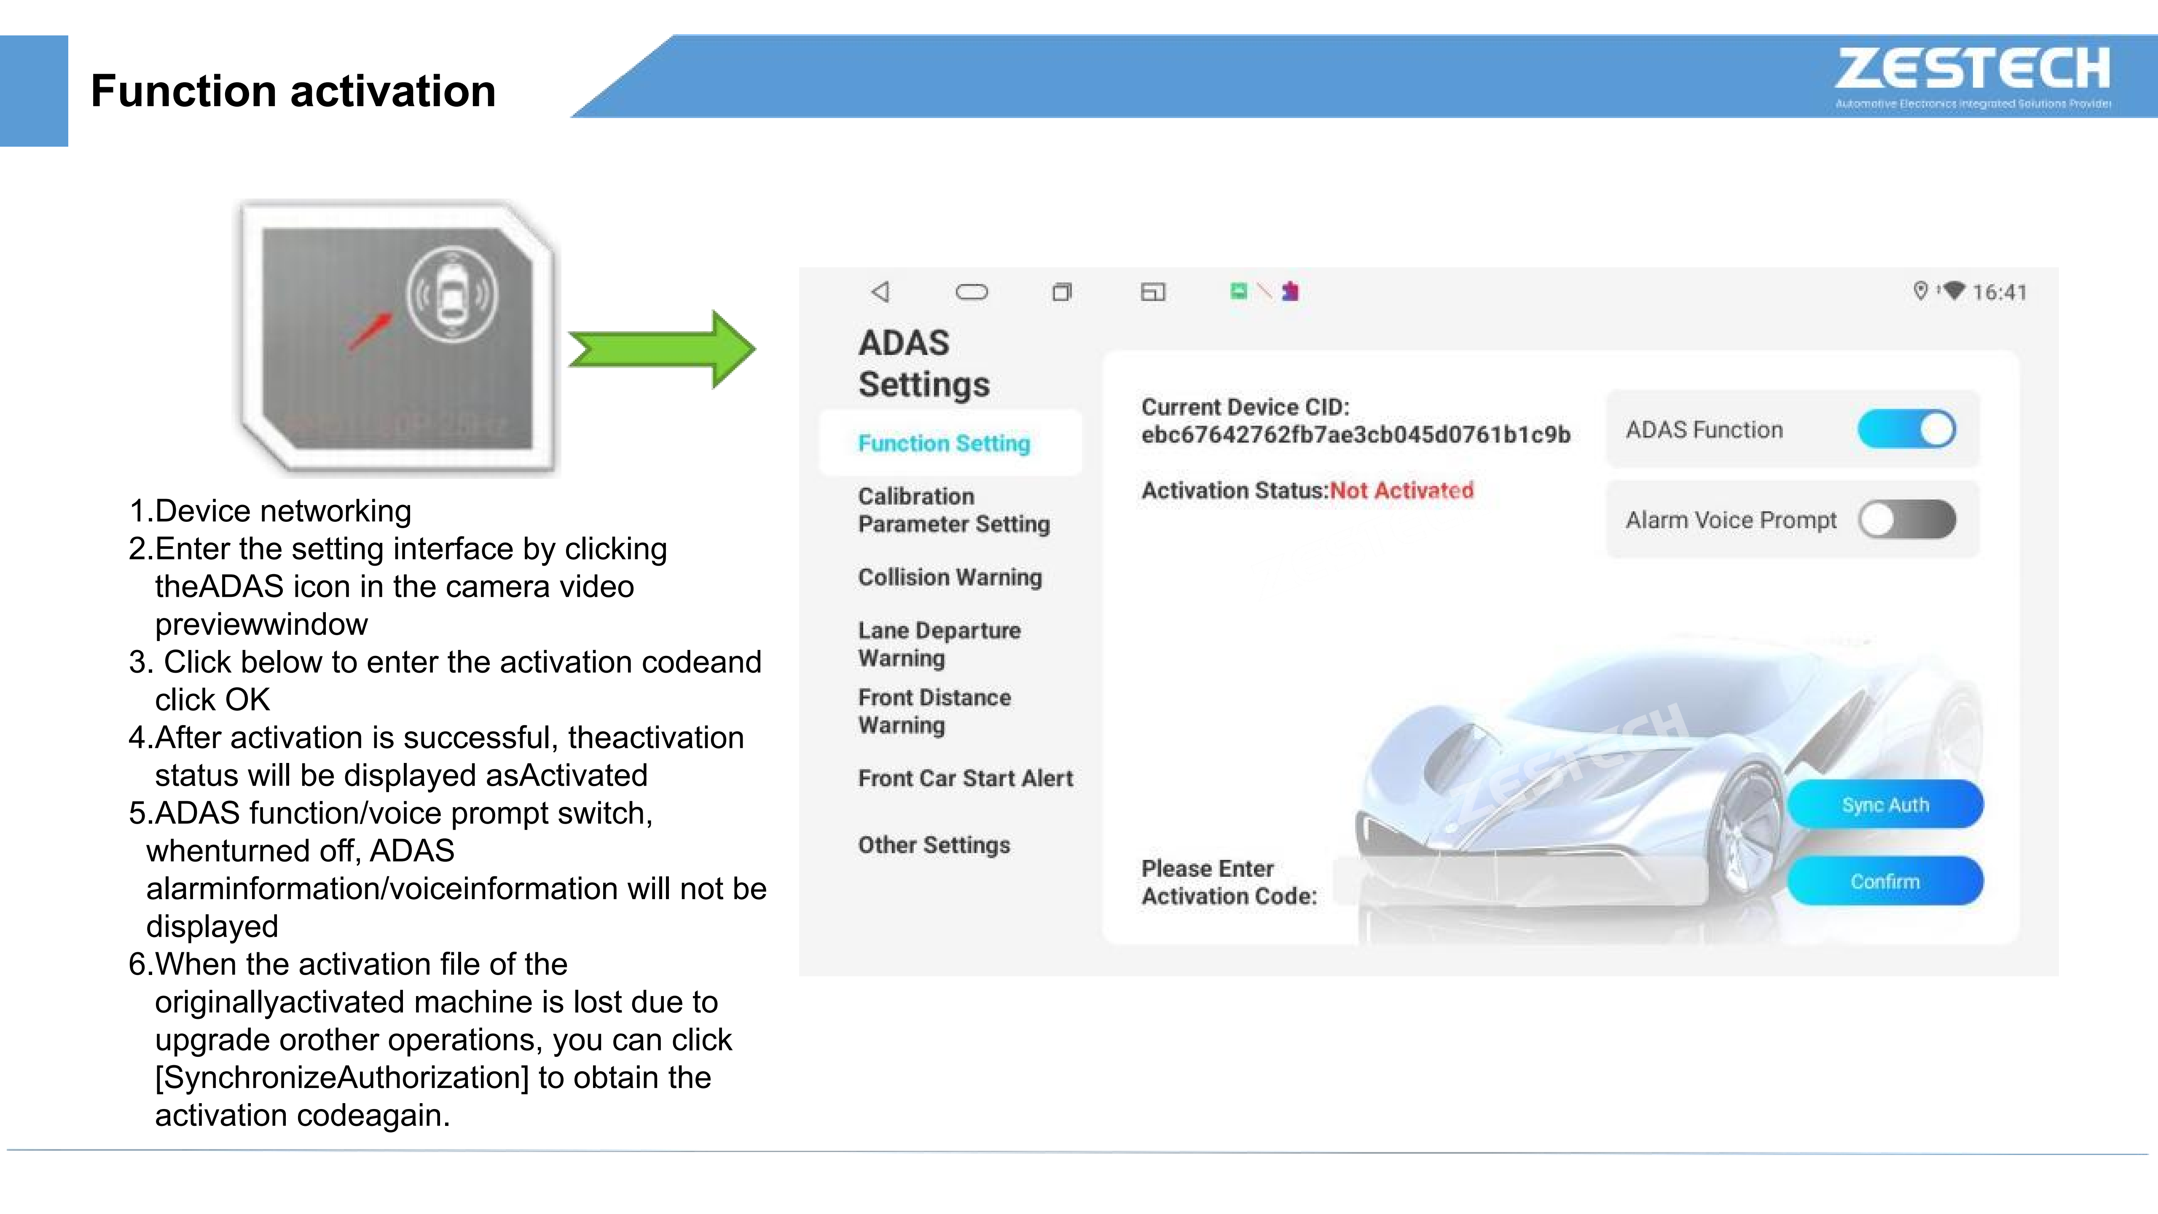Tap the purple puzzle notification icon
Screen dimensions: 2158x1214
[1290, 291]
